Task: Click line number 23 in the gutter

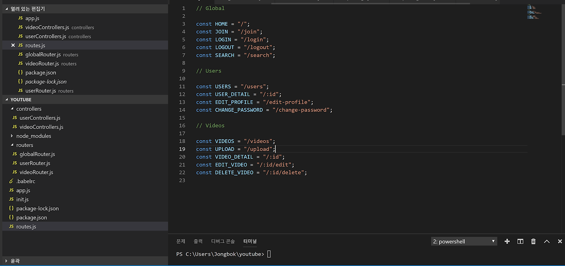Action: click(182, 181)
